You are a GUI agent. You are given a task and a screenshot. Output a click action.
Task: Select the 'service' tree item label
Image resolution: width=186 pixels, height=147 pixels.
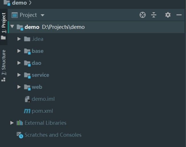coord(40,75)
